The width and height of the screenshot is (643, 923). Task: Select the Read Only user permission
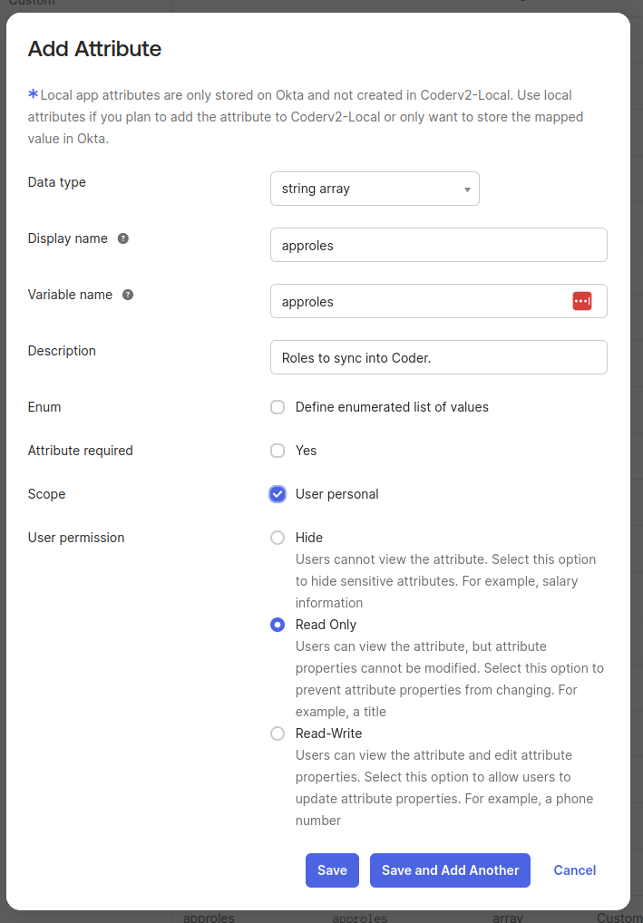(277, 625)
